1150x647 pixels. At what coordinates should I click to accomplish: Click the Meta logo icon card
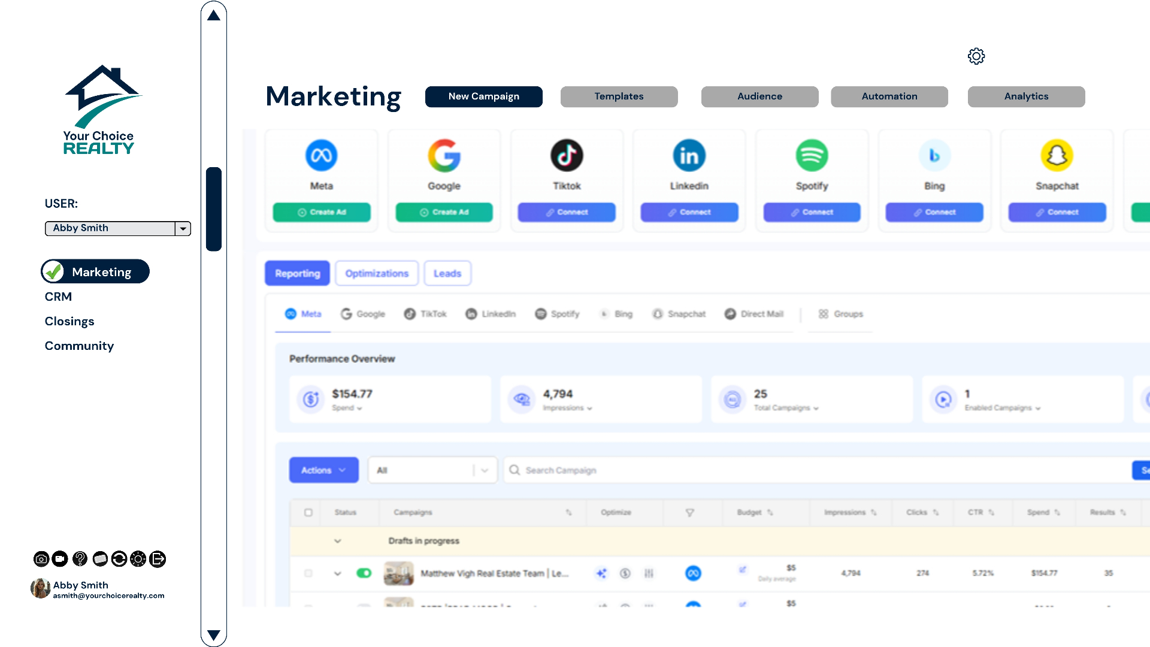322,156
